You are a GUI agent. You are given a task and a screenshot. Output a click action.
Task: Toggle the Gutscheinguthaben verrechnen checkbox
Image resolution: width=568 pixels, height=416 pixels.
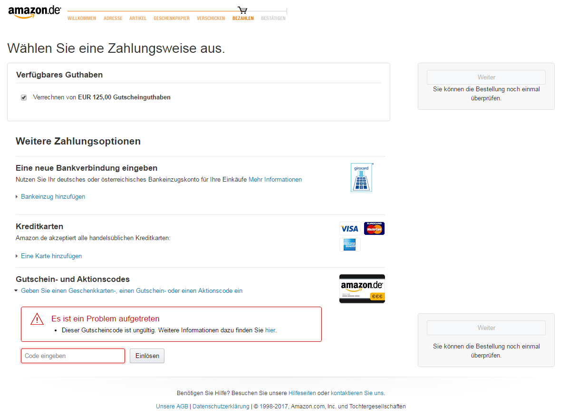[24, 97]
